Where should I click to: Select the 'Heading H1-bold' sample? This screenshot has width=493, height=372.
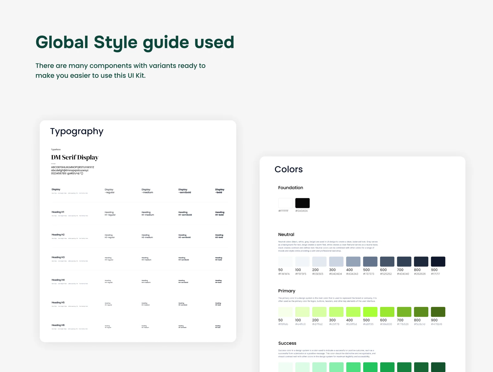coord(220,214)
